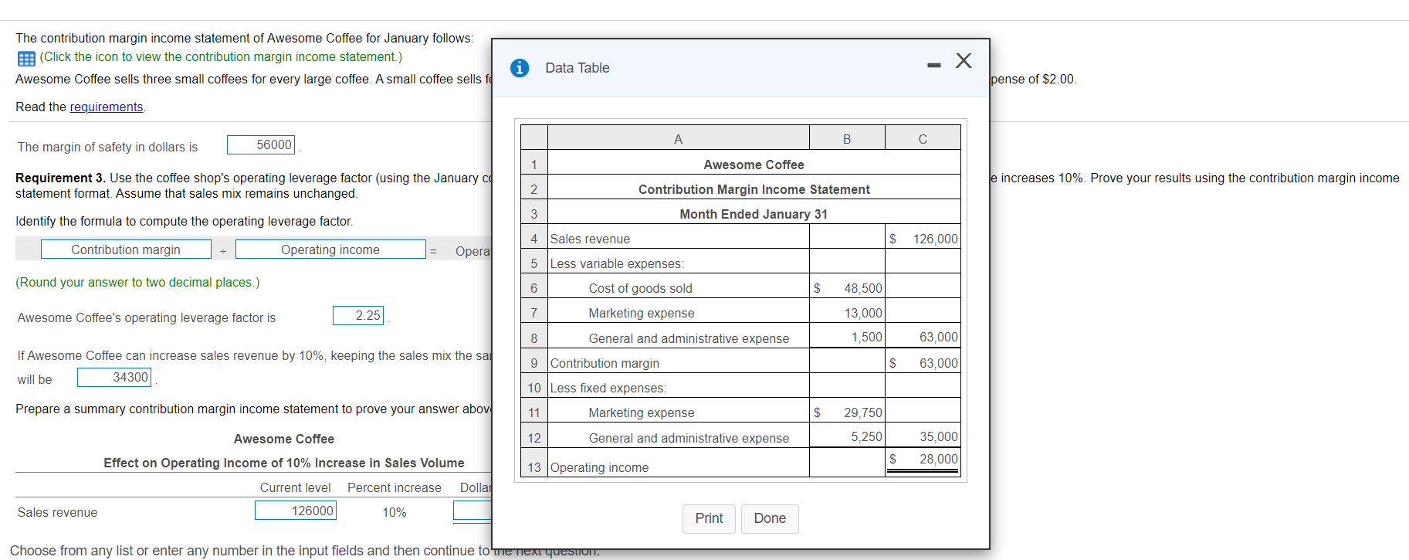Viewport: 1409px width, 560px height.
Task: Click the Contribution margin row label in table
Action: click(605, 363)
